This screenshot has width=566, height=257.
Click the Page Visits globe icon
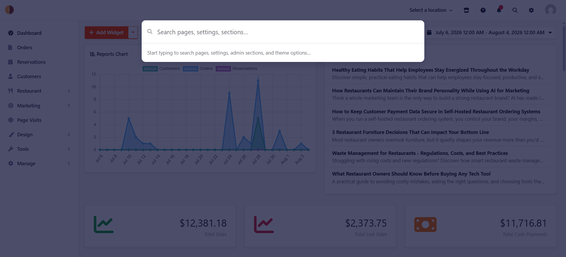tap(11, 120)
